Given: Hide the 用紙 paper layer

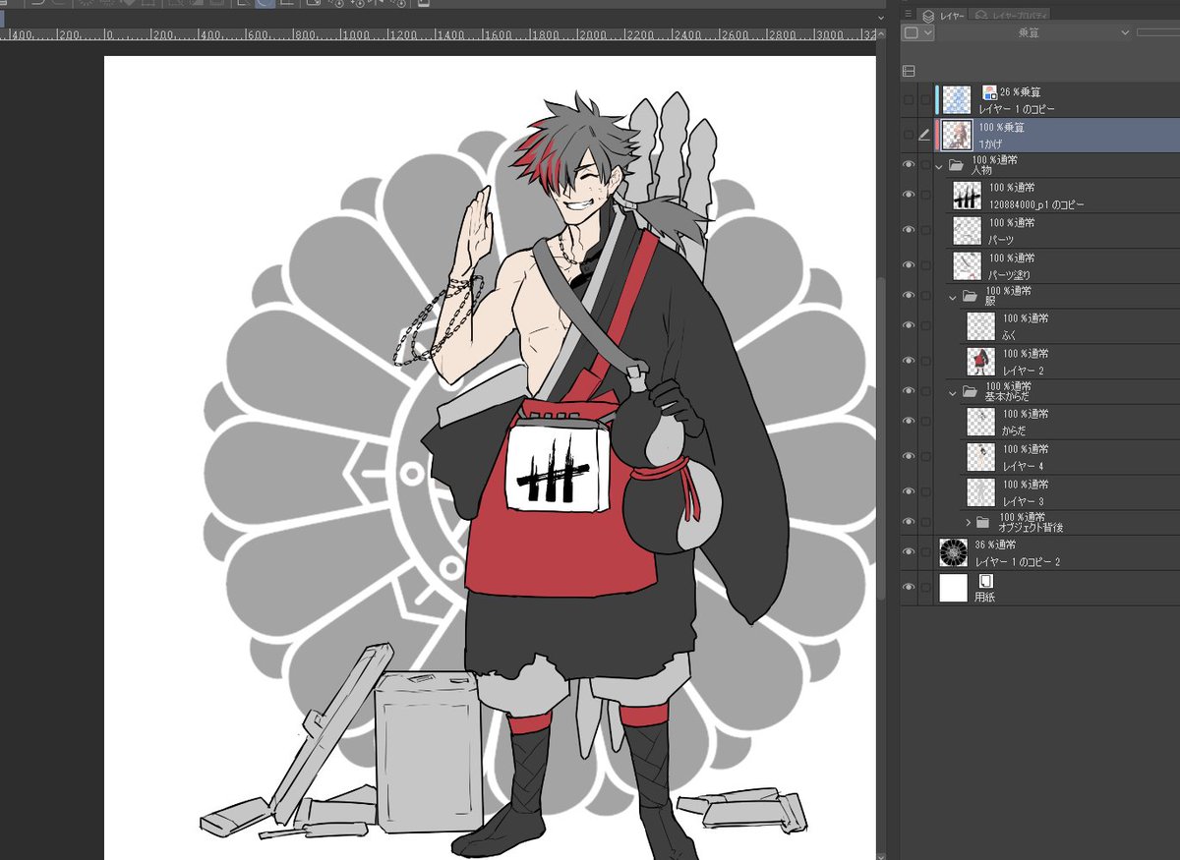Looking at the screenshot, I should tap(909, 588).
